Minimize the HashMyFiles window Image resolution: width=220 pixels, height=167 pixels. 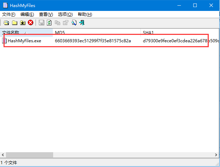pos(179,6)
